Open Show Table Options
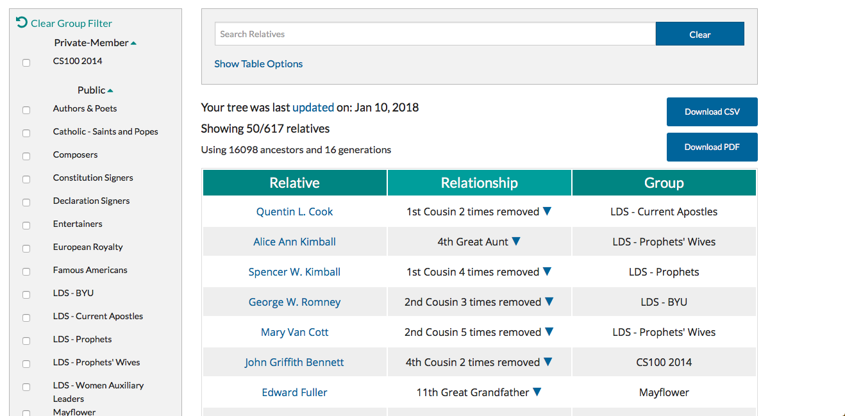845x416 pixels. point(258,64)
